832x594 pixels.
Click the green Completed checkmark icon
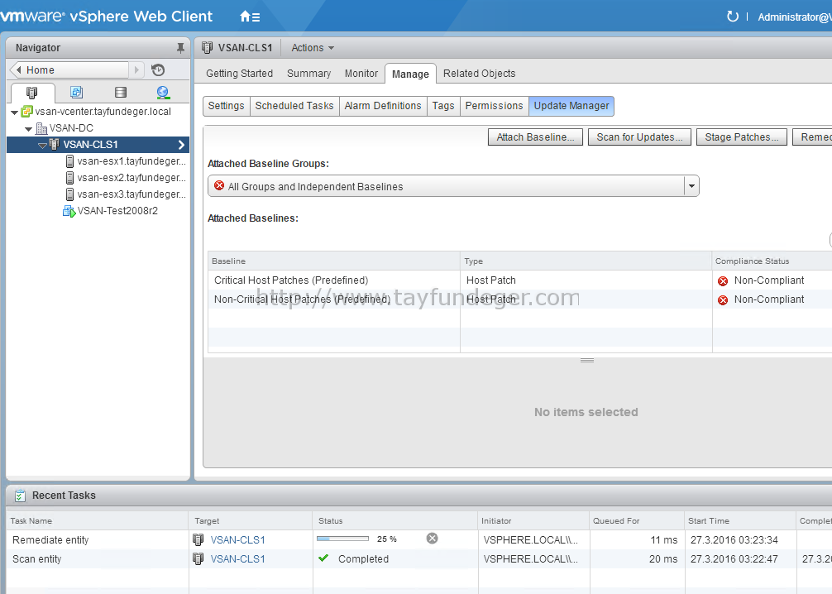click(323, 558)
